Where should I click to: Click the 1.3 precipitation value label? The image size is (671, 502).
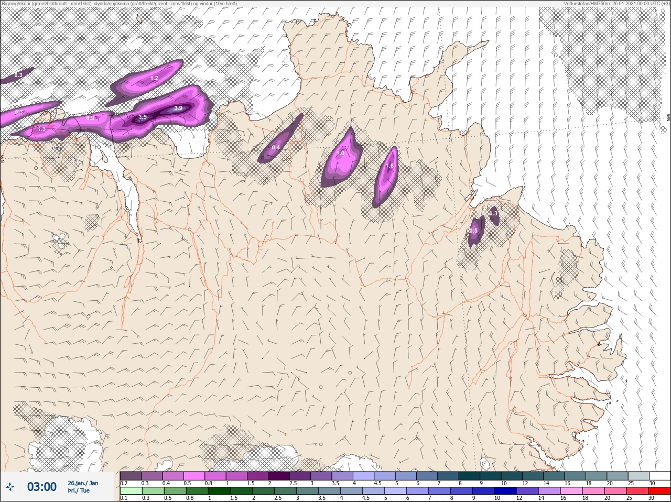41,129
